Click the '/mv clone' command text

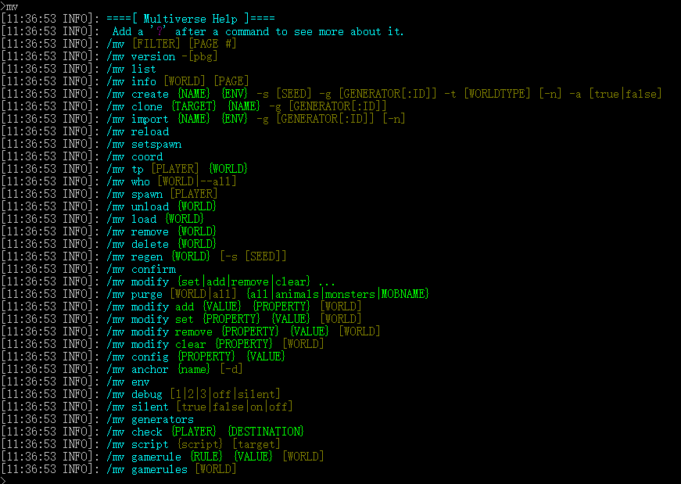coord(134,106)
